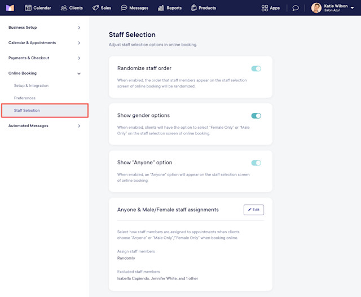Select Setup & Integration submenu item
The width and height of the screenshot is (361, 297).
[31, 85]
